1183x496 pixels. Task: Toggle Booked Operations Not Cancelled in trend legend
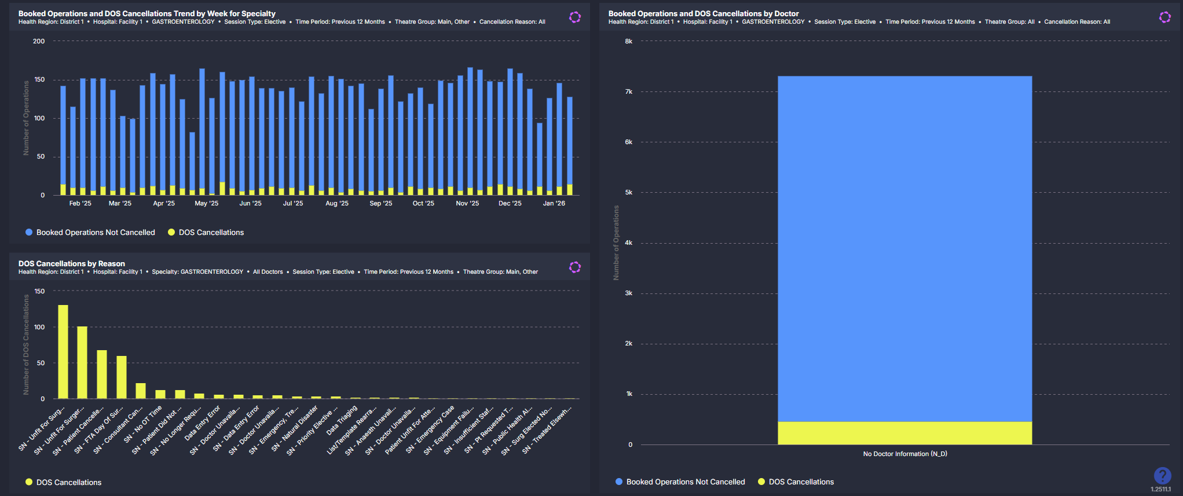point(96,233)
